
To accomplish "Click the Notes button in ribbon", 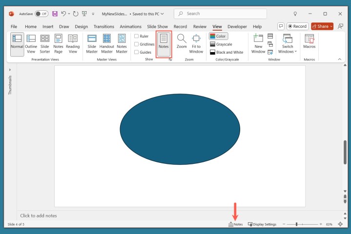I will 164,43.
